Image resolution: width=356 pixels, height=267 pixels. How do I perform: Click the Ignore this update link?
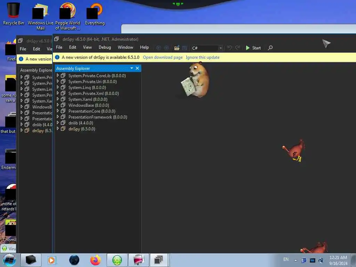[x=203, y=57]
